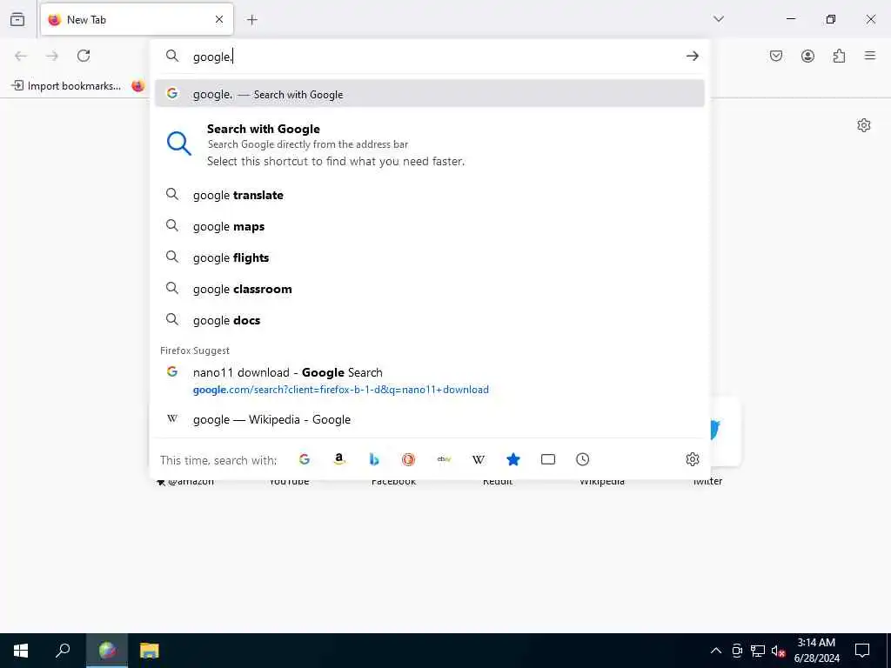
Task: Show hidden tray icons chevron
Action: click(716, 651)
